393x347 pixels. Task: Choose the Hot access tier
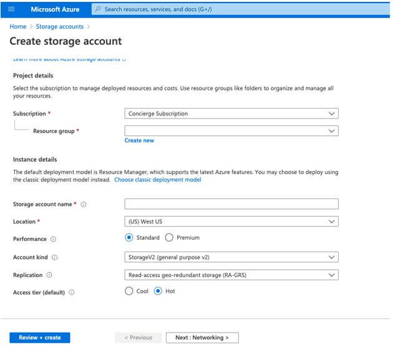pos(158,291)
